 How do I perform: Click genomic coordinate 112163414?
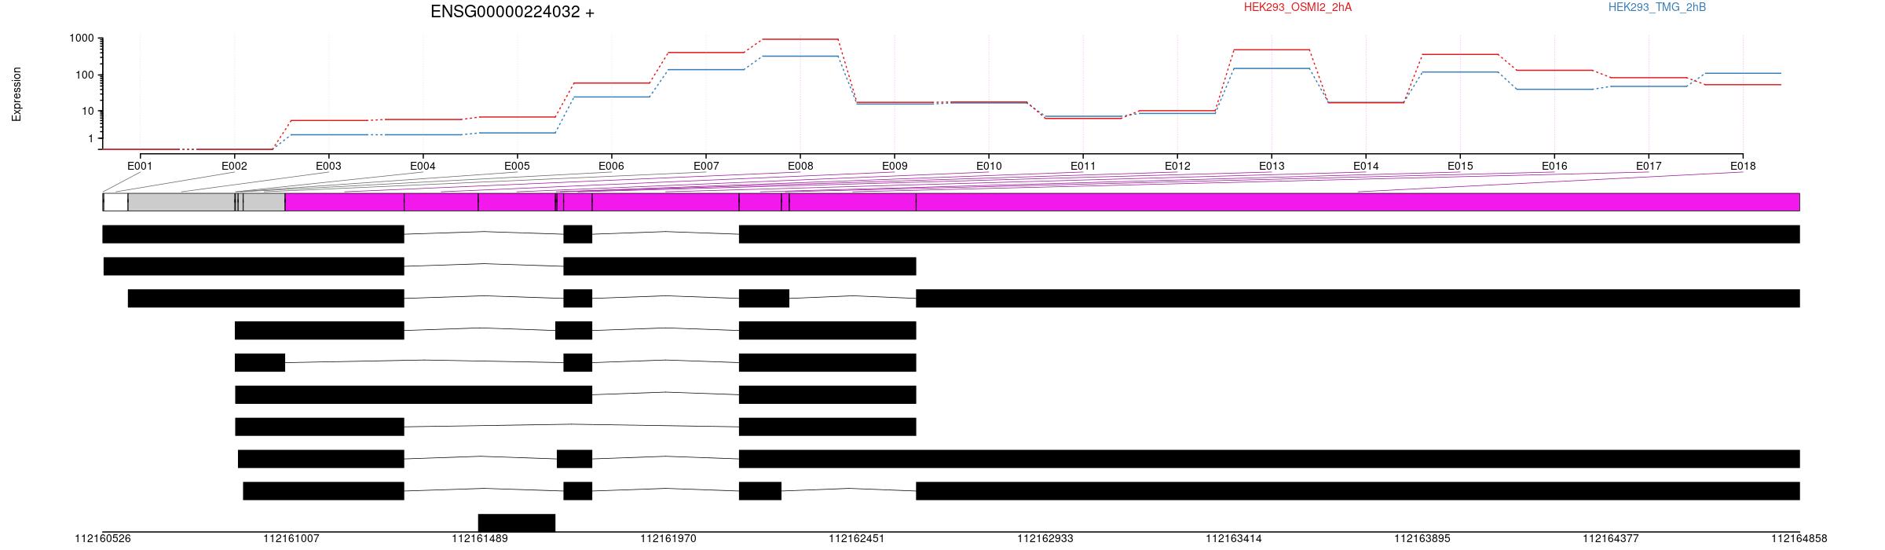coord(1234,539)
